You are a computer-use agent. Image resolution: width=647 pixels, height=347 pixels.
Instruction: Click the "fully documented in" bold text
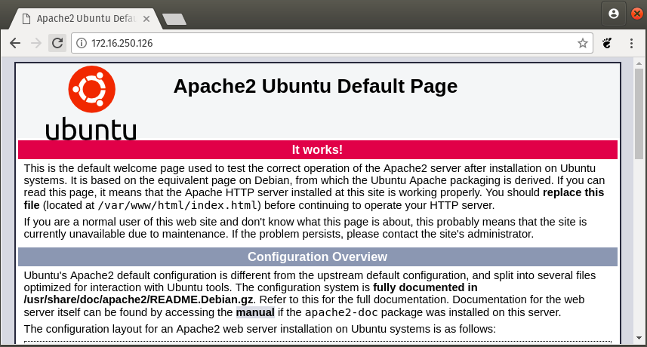click(x=425, y=287)
